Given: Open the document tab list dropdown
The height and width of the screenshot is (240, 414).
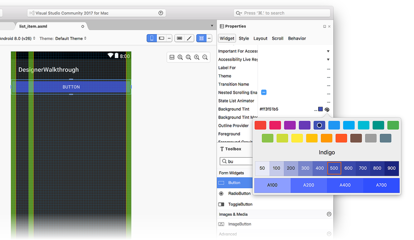Looking at the screenshot, I should (212, 26).
